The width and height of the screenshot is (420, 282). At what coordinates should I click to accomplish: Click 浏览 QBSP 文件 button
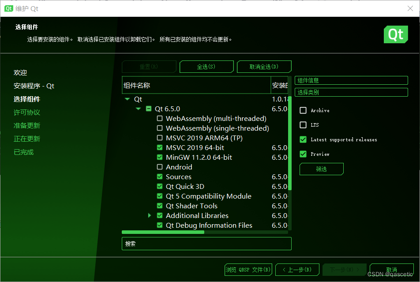click(x=248, y=269)
